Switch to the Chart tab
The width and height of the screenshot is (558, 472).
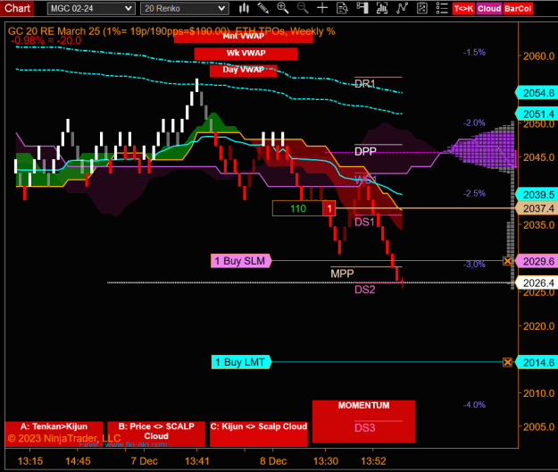coord(17,8)
